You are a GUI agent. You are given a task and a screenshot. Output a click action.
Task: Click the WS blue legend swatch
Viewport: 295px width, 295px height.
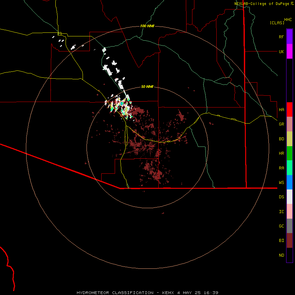pos(289,182)
